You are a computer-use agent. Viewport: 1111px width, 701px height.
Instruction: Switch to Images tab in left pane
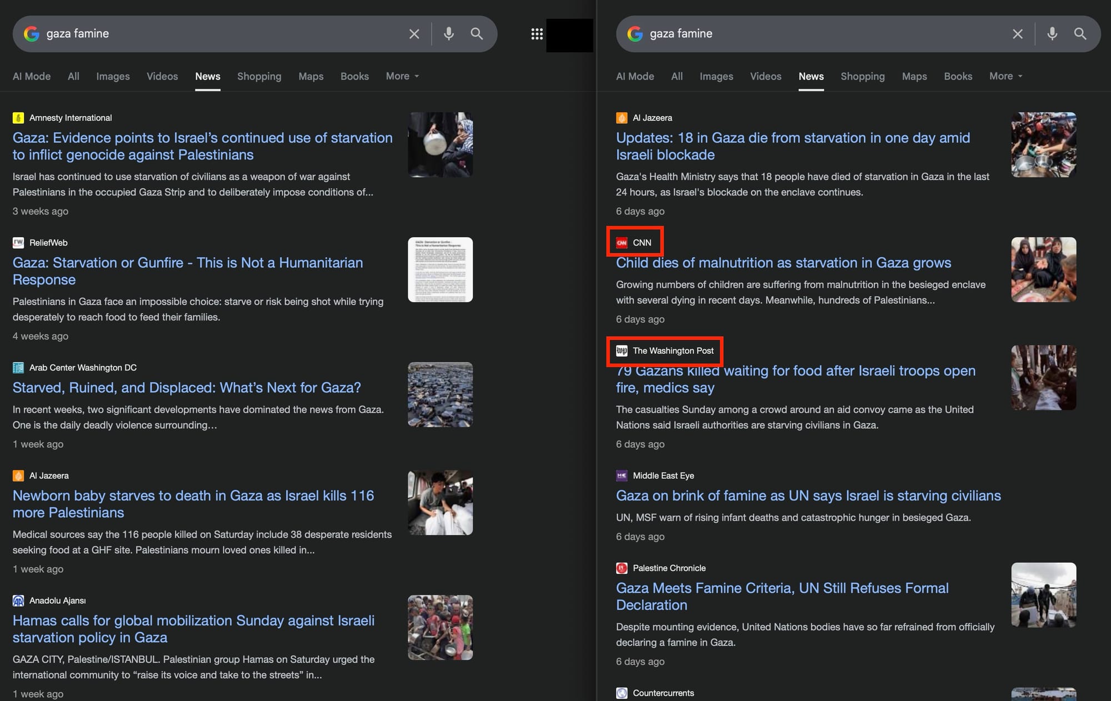113,76
